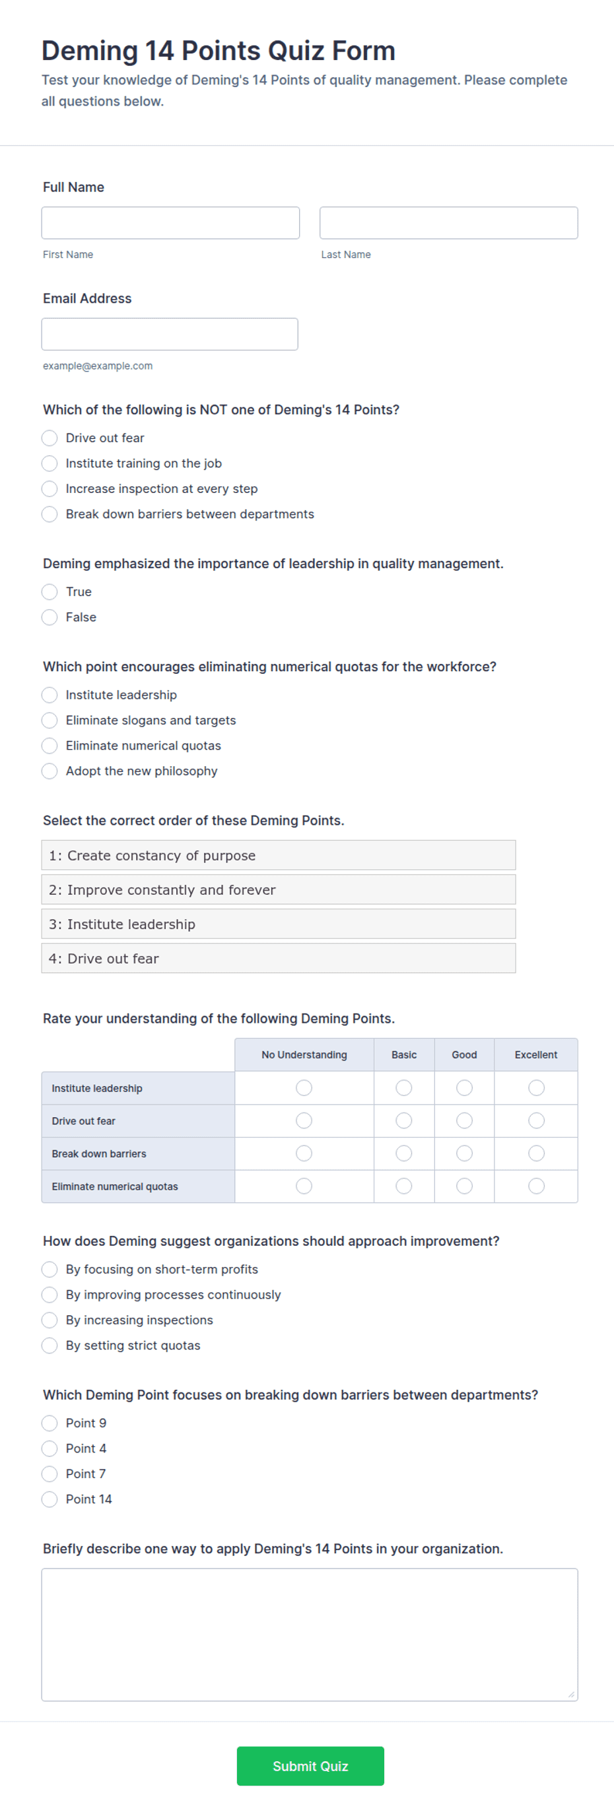Select 'By improving processes continuously'
614x1818 pixels.
(x=50, y=1294)
